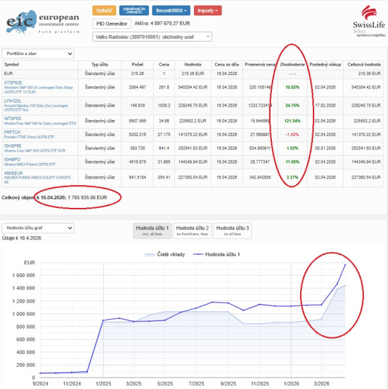Screen dimensions: 388x389
Task: Open the fincentr9950 user menu
Action: tap(171, 11)
